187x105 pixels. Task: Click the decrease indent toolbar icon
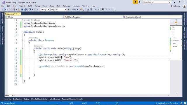[x=95, y=9]
